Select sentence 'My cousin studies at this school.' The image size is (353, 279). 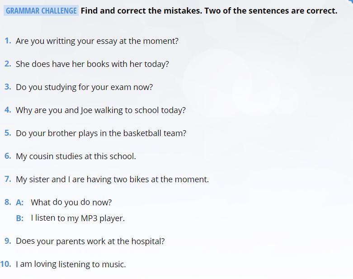click(75, 156)
